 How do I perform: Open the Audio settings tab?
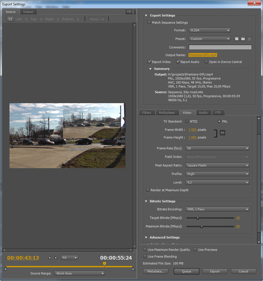203,113
